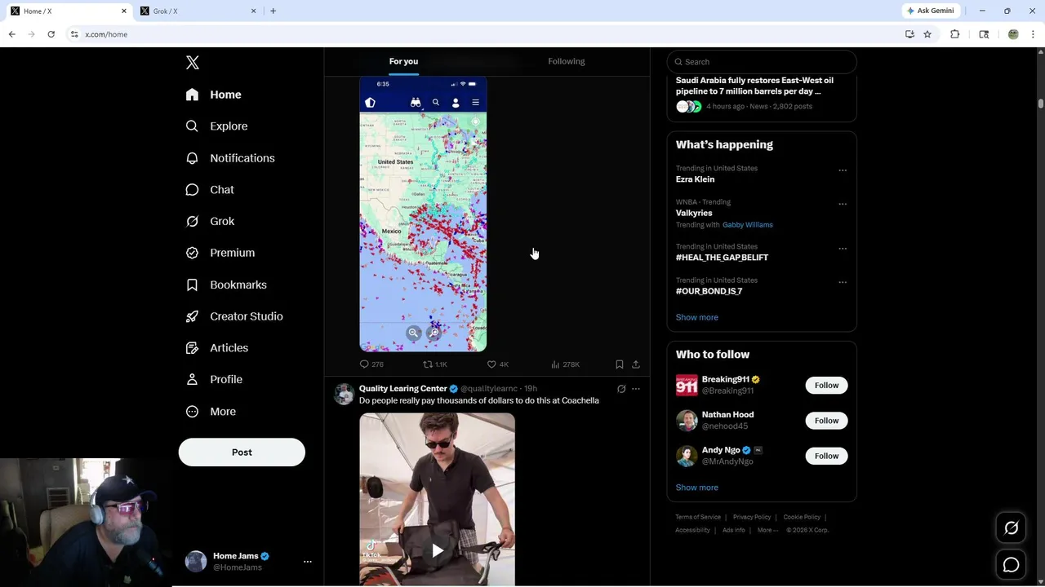Open the #OUR_BOND_IS_7 trend

709,291
